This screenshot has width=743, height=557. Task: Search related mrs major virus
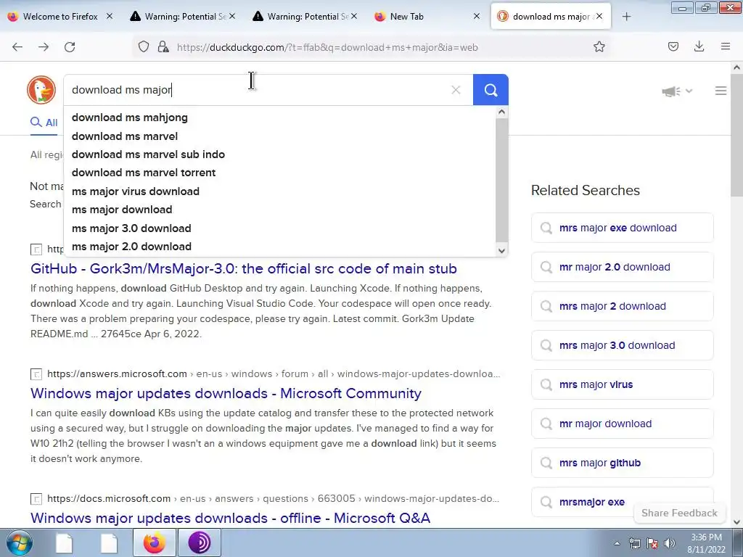click(x=622, y=384)
